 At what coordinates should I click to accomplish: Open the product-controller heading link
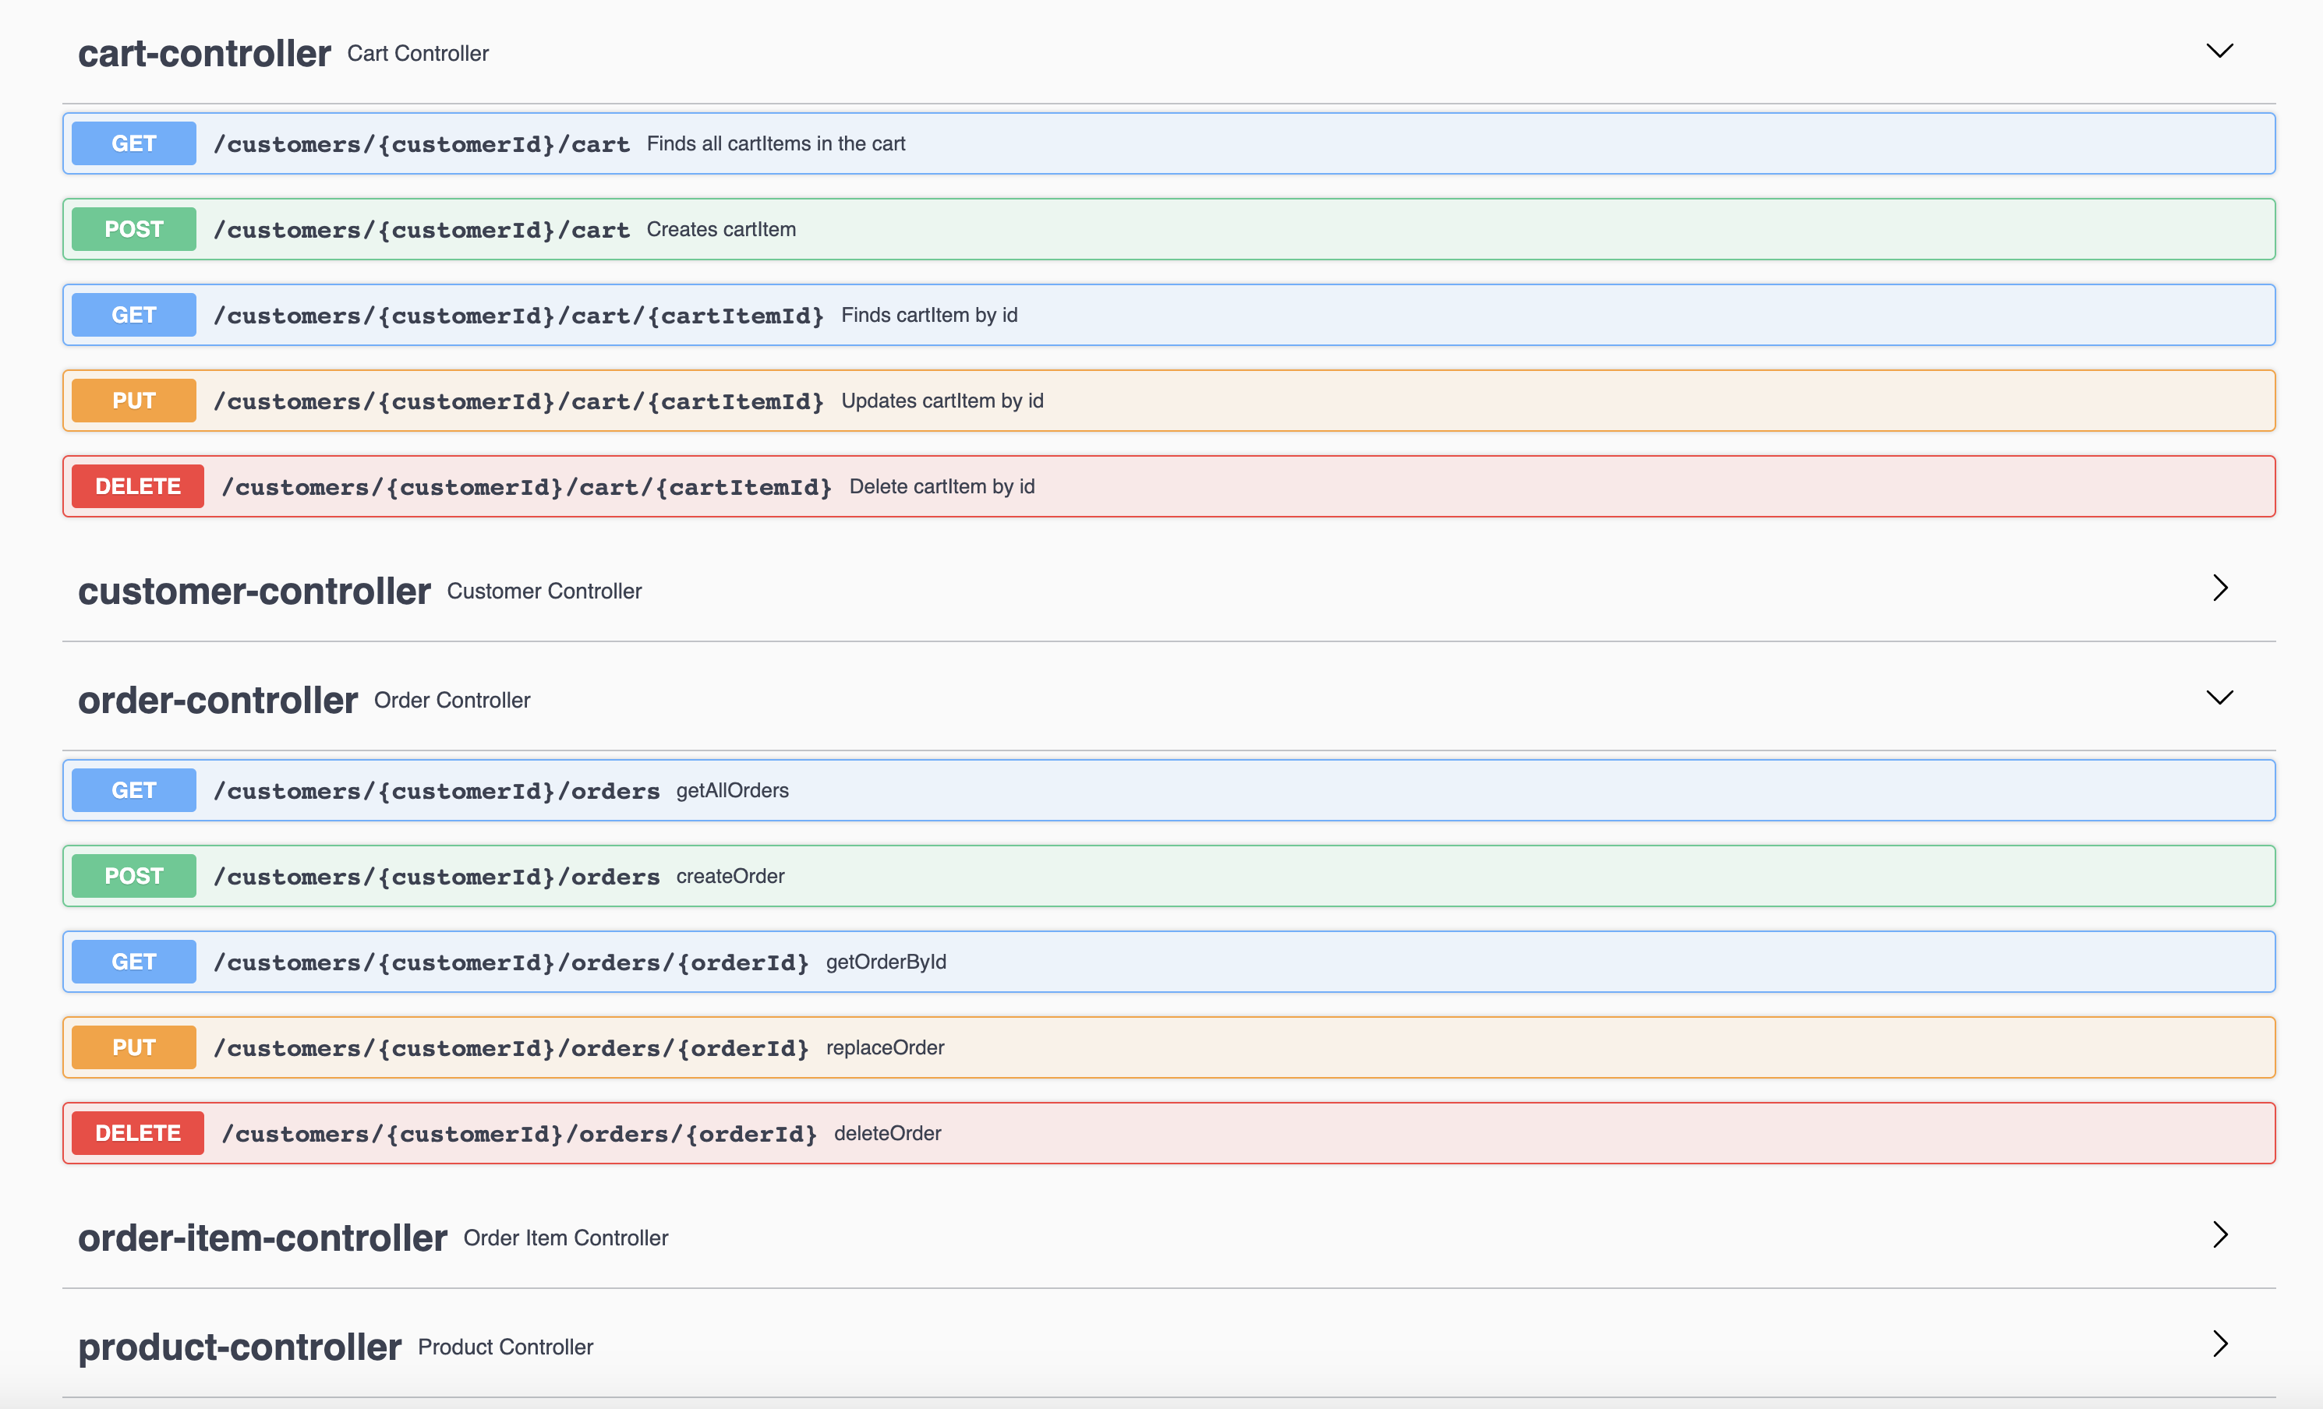tap(239, 1347)
